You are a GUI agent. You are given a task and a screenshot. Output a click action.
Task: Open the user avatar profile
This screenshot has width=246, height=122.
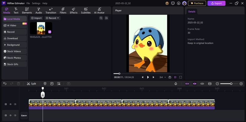[184, 3]
